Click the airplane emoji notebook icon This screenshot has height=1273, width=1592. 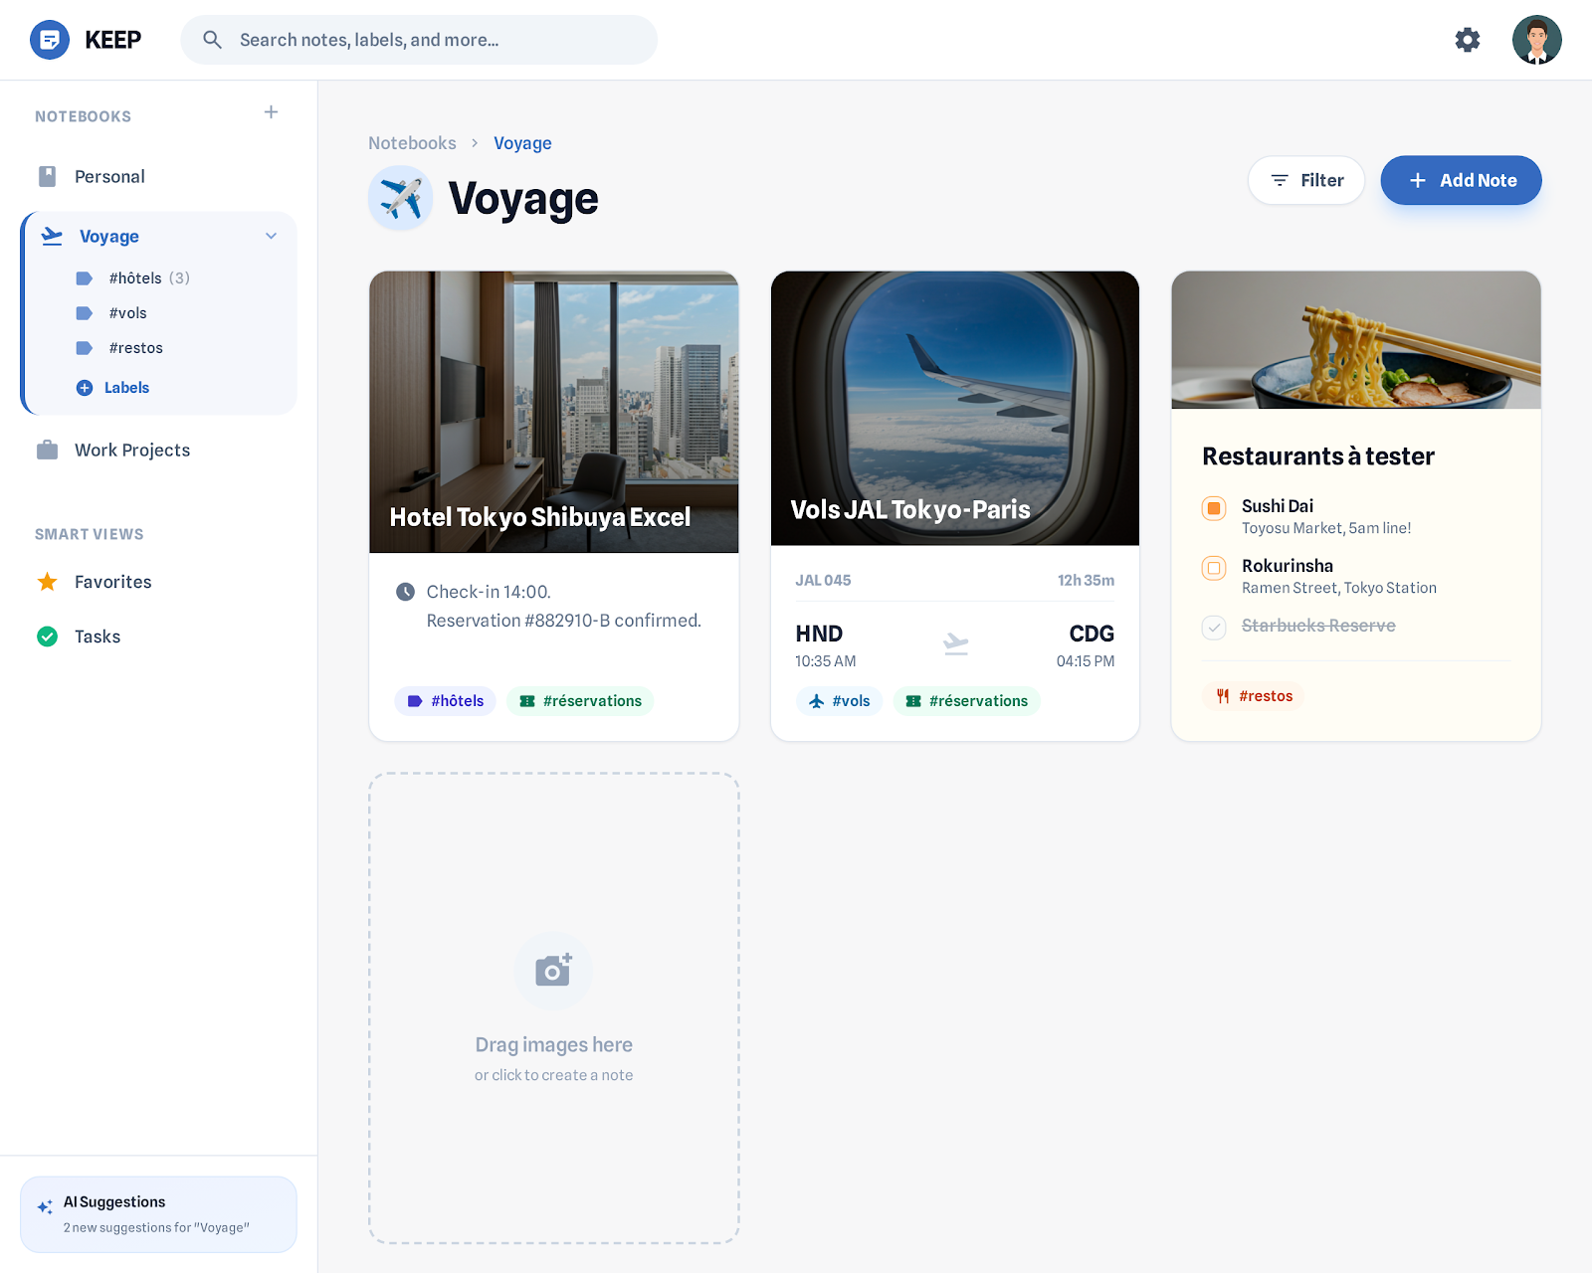tap(401, 198)
